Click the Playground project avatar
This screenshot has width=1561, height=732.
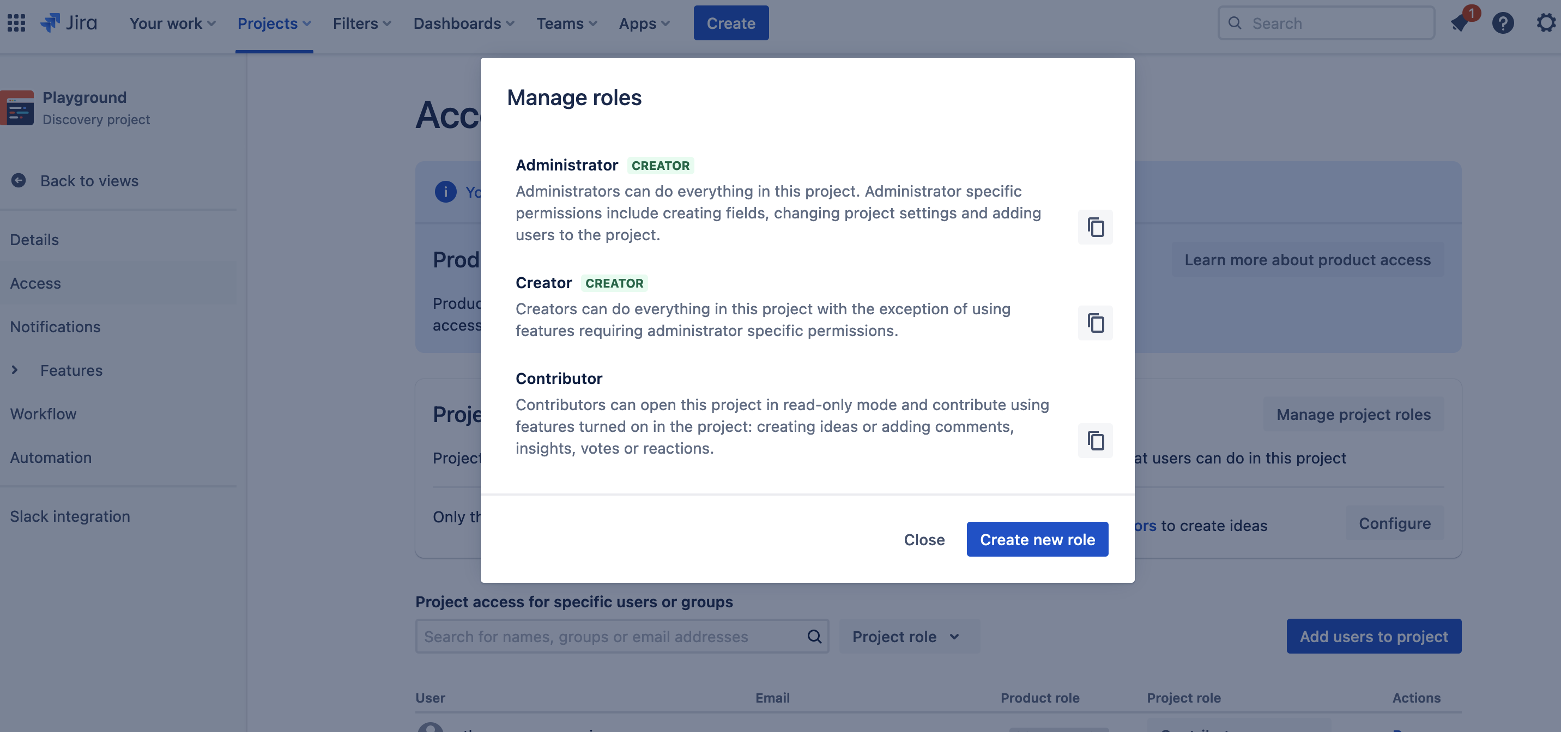pos(18,108)
